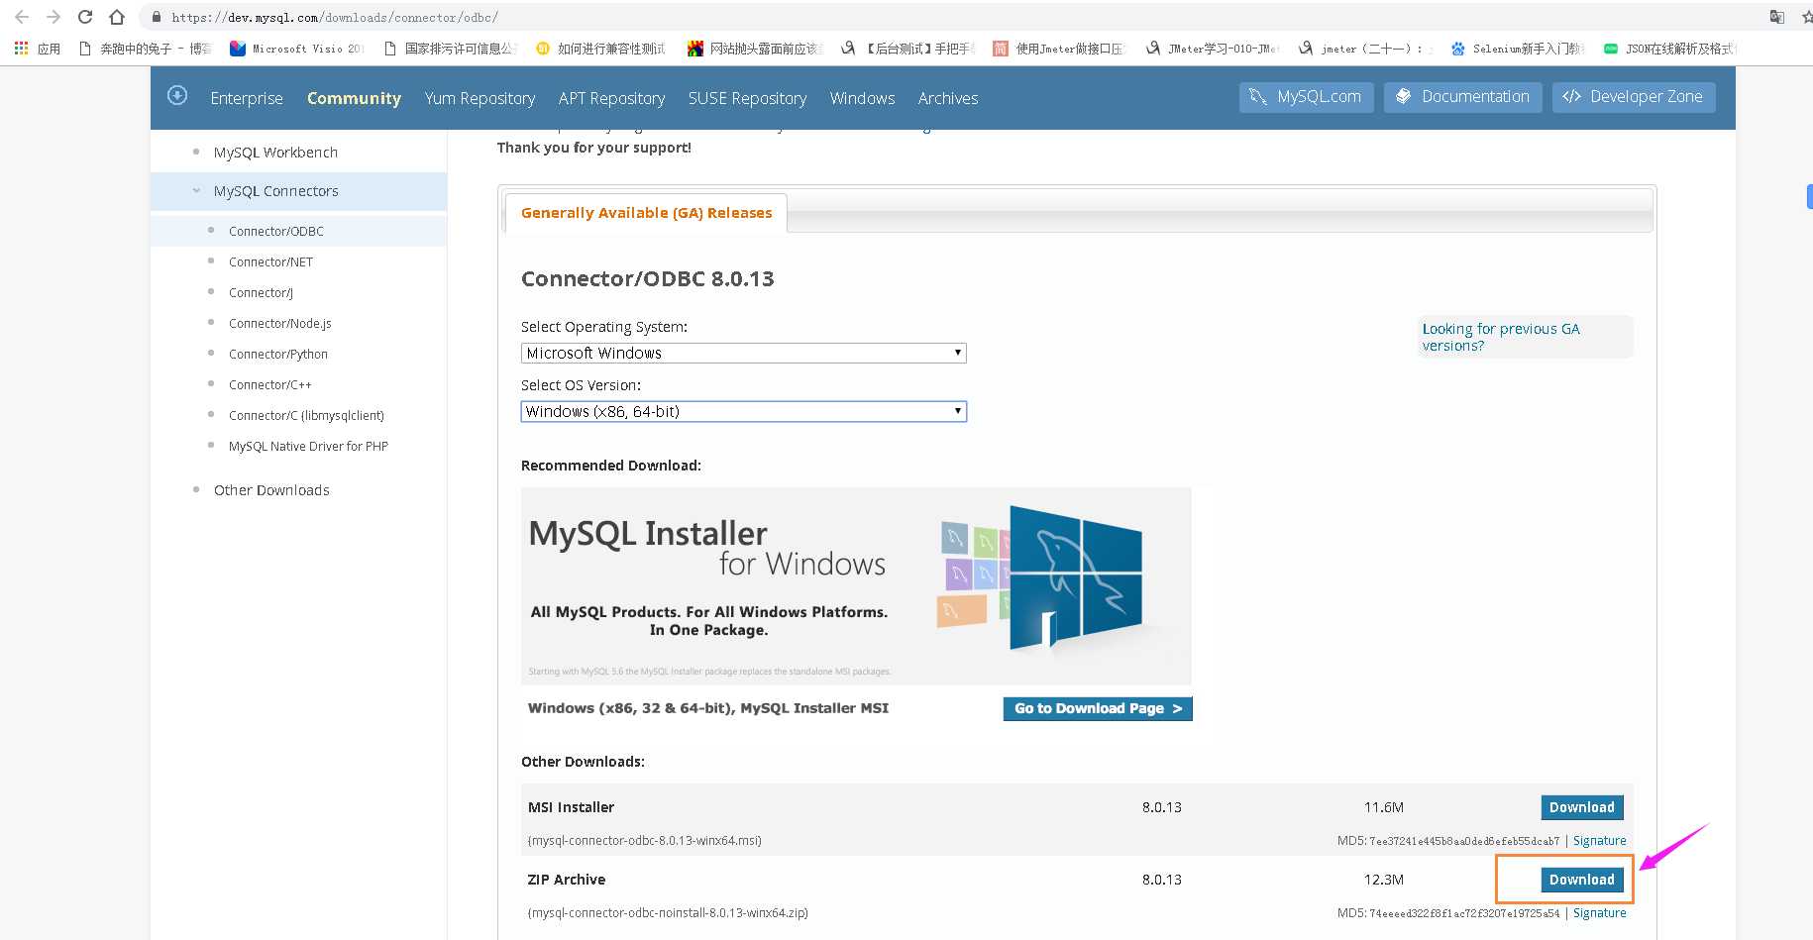
Task: Go to browser home page icon
Action: [x=117, y=17]
